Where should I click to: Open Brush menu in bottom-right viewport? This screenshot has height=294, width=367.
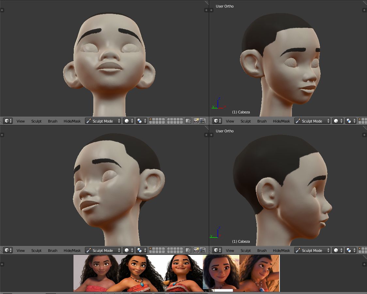coord(262,250)
